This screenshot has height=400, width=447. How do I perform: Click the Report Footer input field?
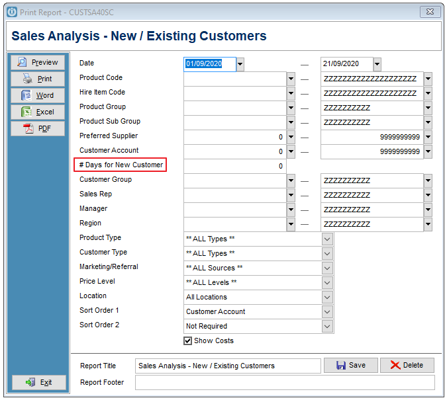tap(285, 382)
